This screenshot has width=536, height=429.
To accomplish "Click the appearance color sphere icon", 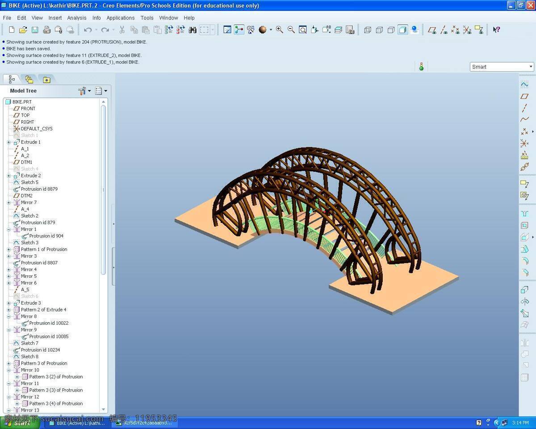I will tap(263, 30).
